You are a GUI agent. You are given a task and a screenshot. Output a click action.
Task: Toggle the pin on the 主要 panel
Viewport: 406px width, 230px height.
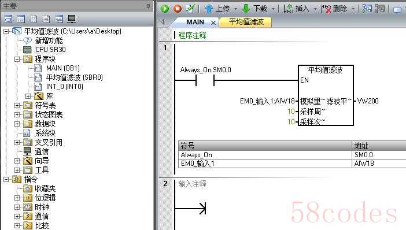coord(148,6)
